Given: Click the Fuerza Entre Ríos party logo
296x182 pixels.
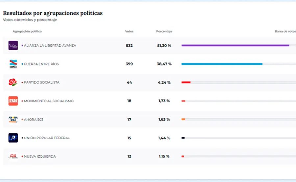Looking at the screenshot, I should click(13, 64).
